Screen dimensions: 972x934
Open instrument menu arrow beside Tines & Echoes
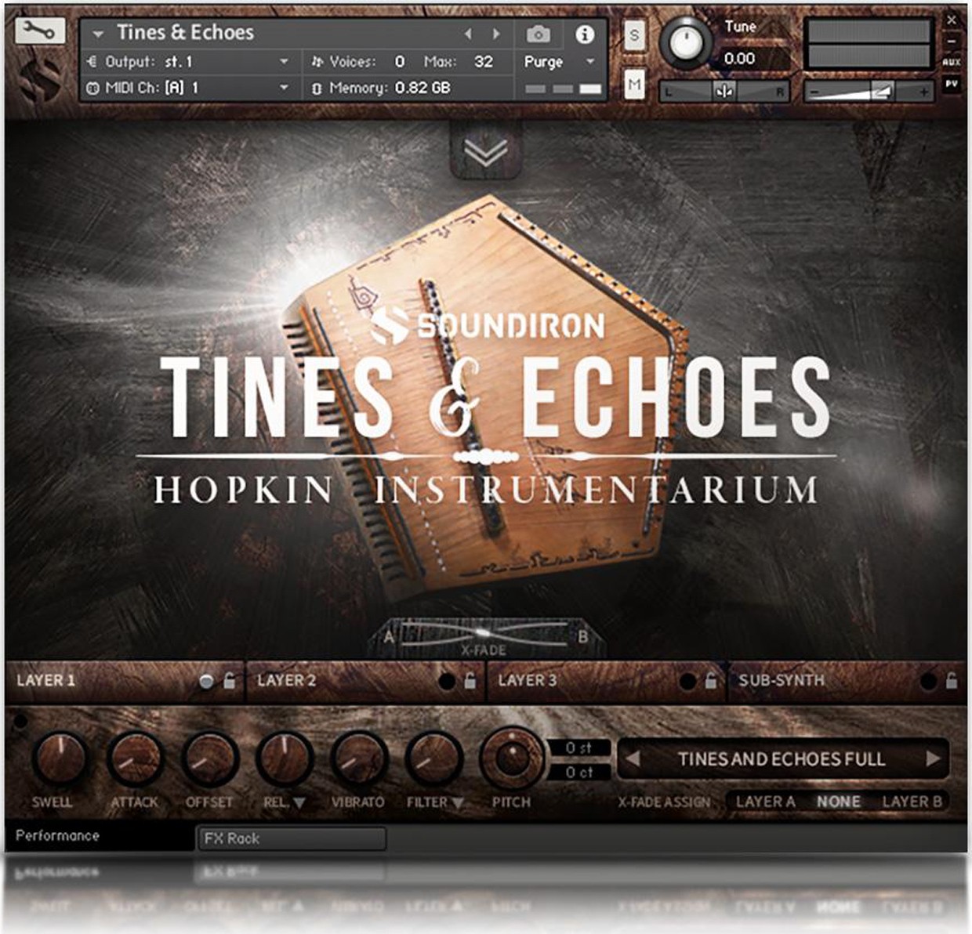pos(98,34)
